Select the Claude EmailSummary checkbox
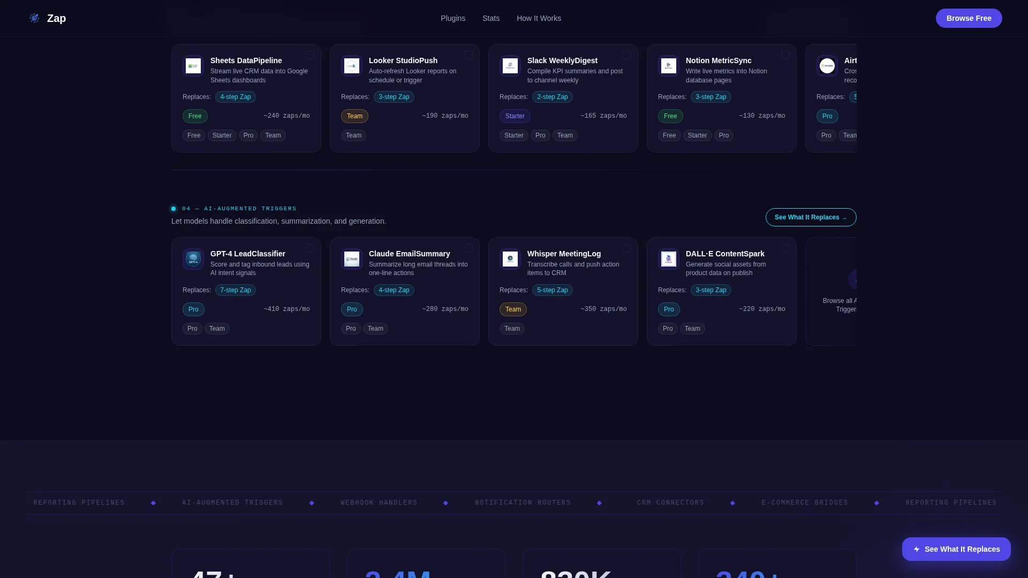The image size is (1028, 578). pyautogui.click(x=468, y=248)
